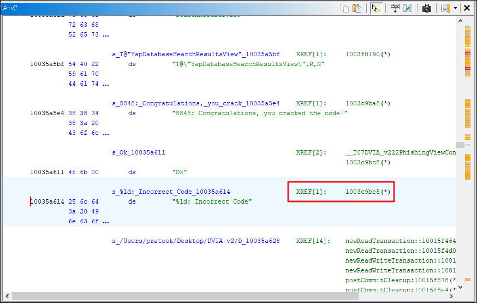477x303 pixels.
Task: Click string "%ld: Incorrect Code"
Action: [x=212, y=201]
